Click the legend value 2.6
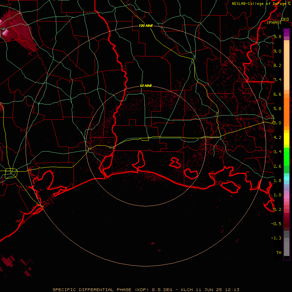 [x=277, y=166]
